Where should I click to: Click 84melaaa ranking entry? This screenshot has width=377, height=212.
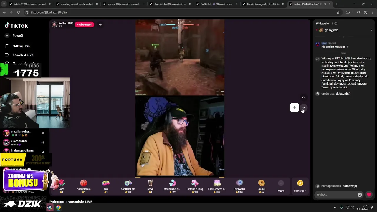[x=24, y=143]
